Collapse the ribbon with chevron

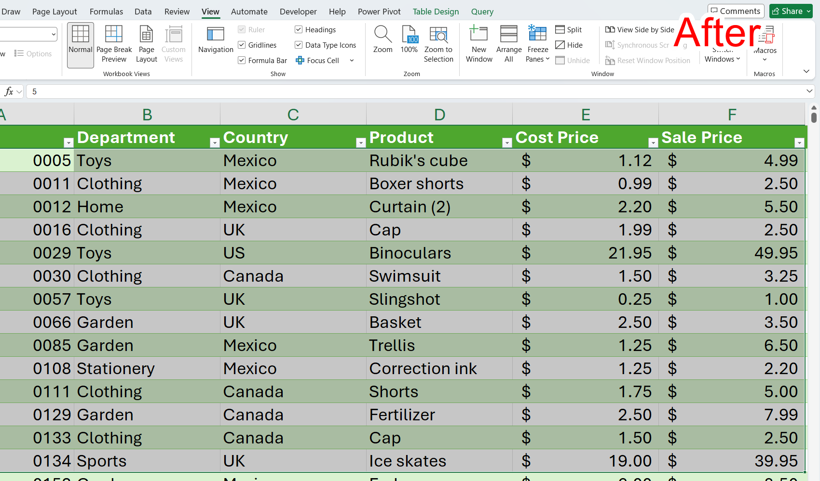tap(806, 71)
